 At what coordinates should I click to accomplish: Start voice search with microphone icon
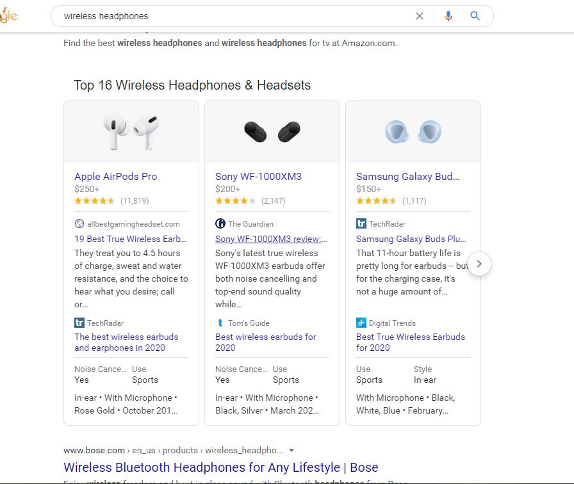point(448,16)
